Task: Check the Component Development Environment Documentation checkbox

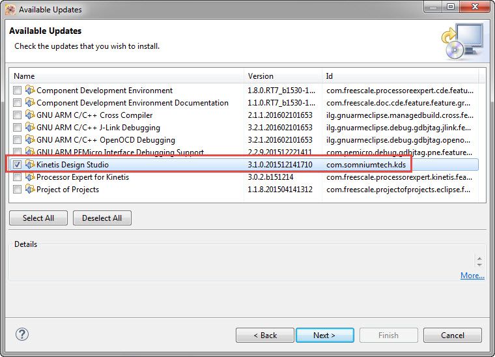Action: pyautogui.click(x=17, y=103)
